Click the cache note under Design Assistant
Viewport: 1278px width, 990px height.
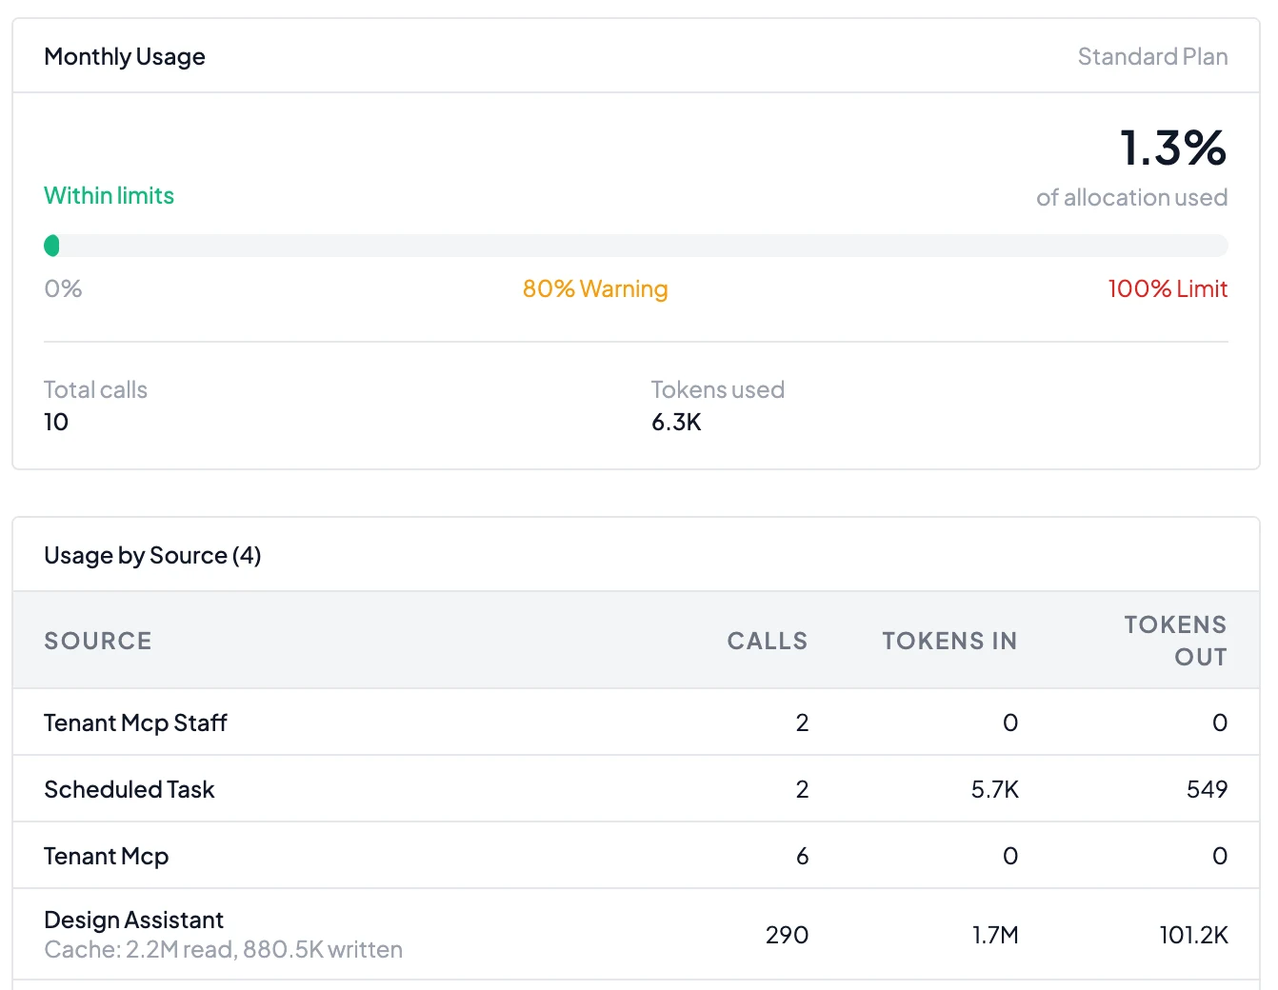tap(223, 949)
